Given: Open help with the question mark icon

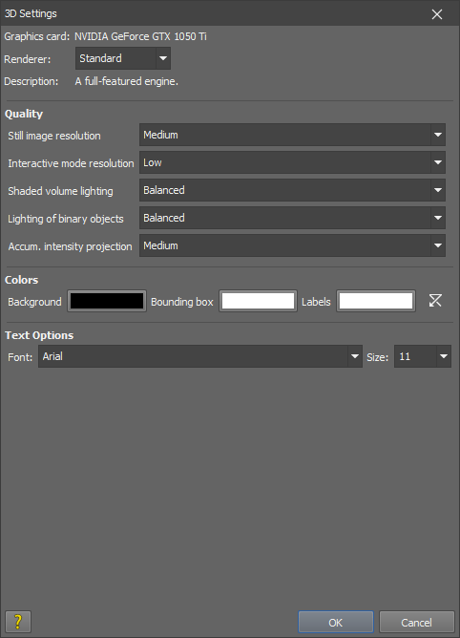Looking at the screenshot, I should (18, 622).
